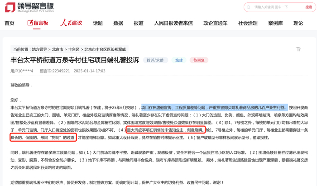Open the 案例库 nav item

point(275,23)
